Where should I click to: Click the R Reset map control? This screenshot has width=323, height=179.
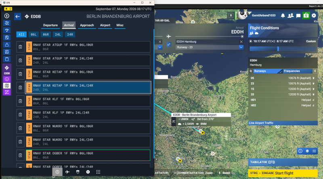click(224, 173)
